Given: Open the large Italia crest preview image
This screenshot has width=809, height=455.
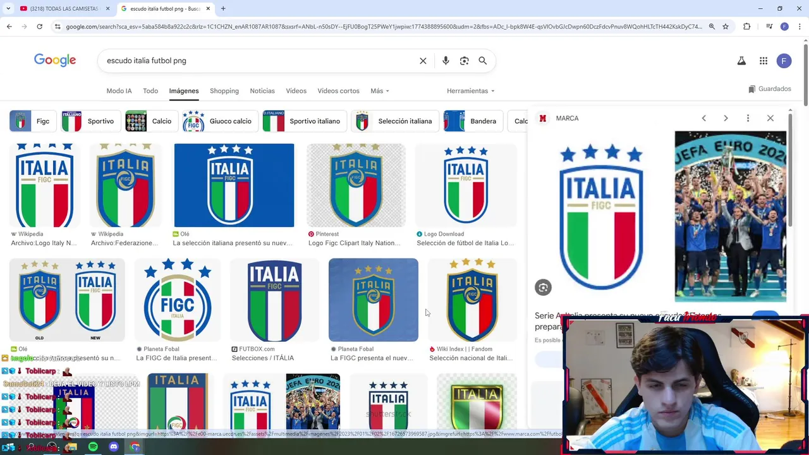Looking at the screenshot, I should (601, 216).
